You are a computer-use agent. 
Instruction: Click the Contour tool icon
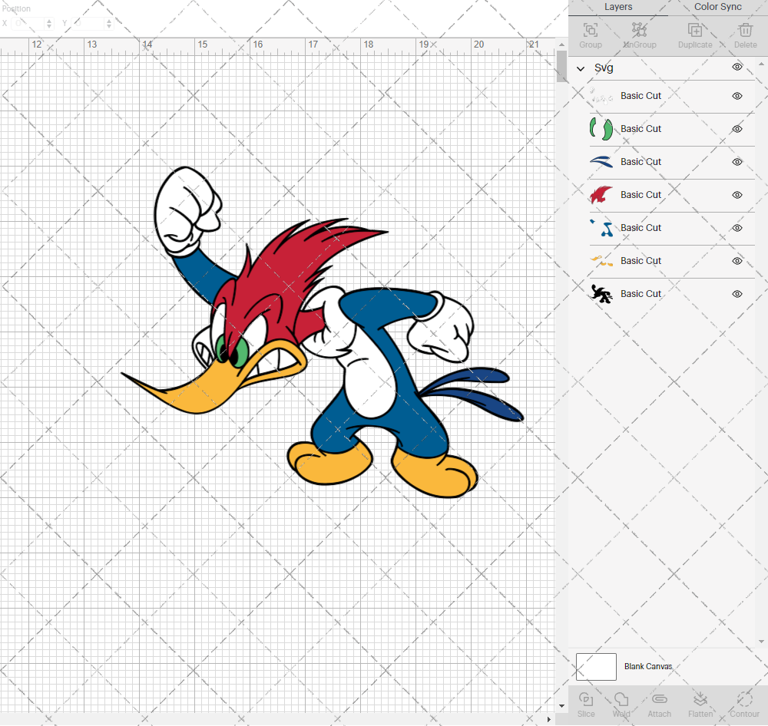tap(744, 699)
